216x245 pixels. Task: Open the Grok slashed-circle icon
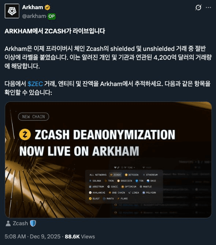click(198, 7)
